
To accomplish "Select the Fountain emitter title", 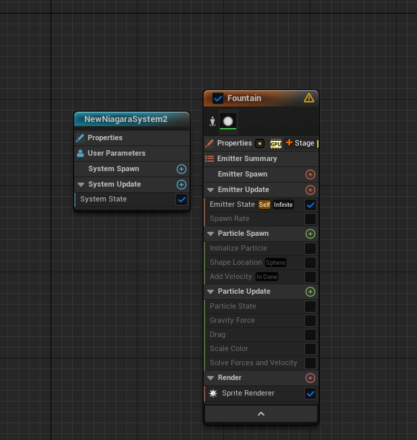I will (x=244, y=98).
